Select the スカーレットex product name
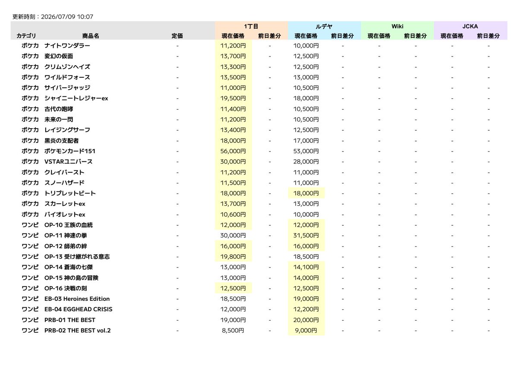 65,204
